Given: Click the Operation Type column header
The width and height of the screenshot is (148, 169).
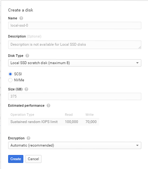Looking at the screenshot, I should [22, 115].
